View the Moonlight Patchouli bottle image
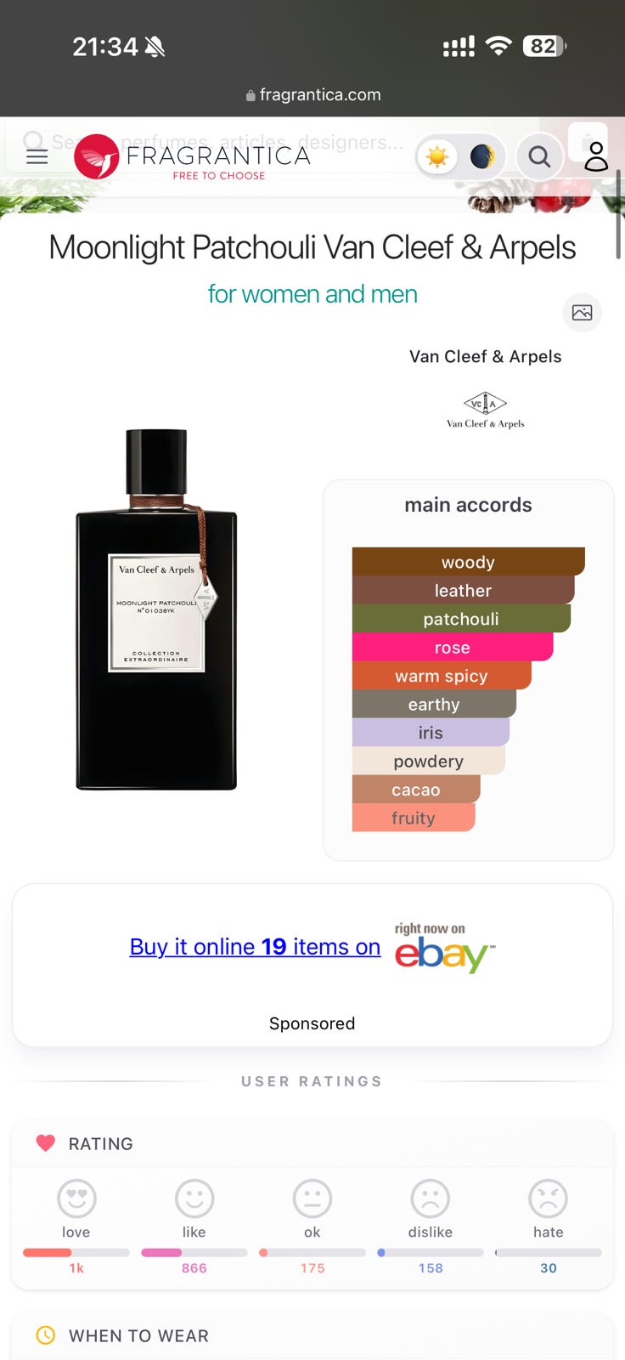The height and width of the screenshot is (1360, 625). [157, 609]
